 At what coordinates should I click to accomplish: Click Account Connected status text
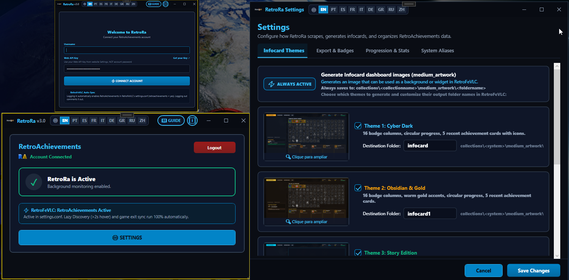(x=51, y=156)
